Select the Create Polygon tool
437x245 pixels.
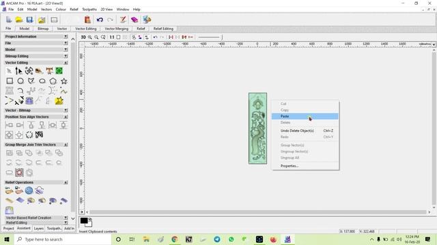53,81
